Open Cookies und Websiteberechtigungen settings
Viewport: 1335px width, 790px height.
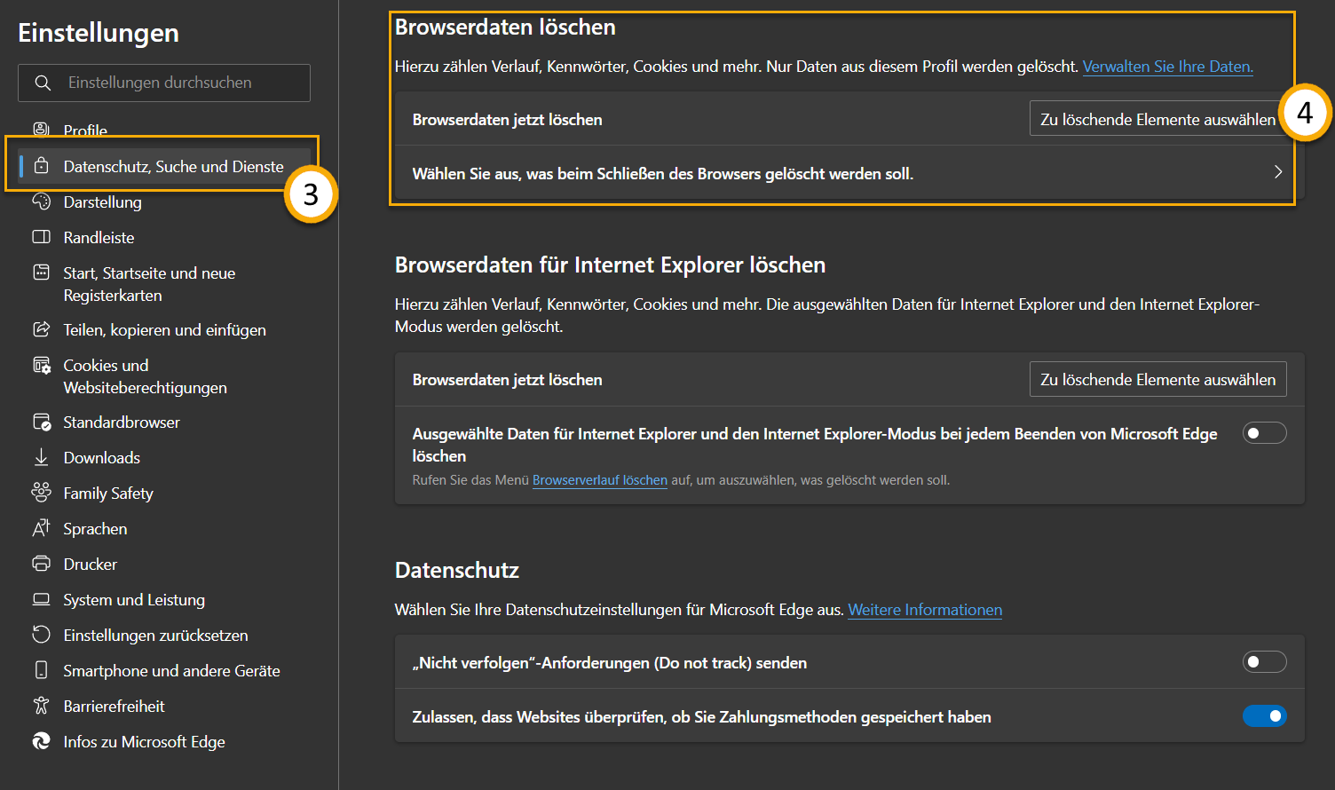[145, 376]
